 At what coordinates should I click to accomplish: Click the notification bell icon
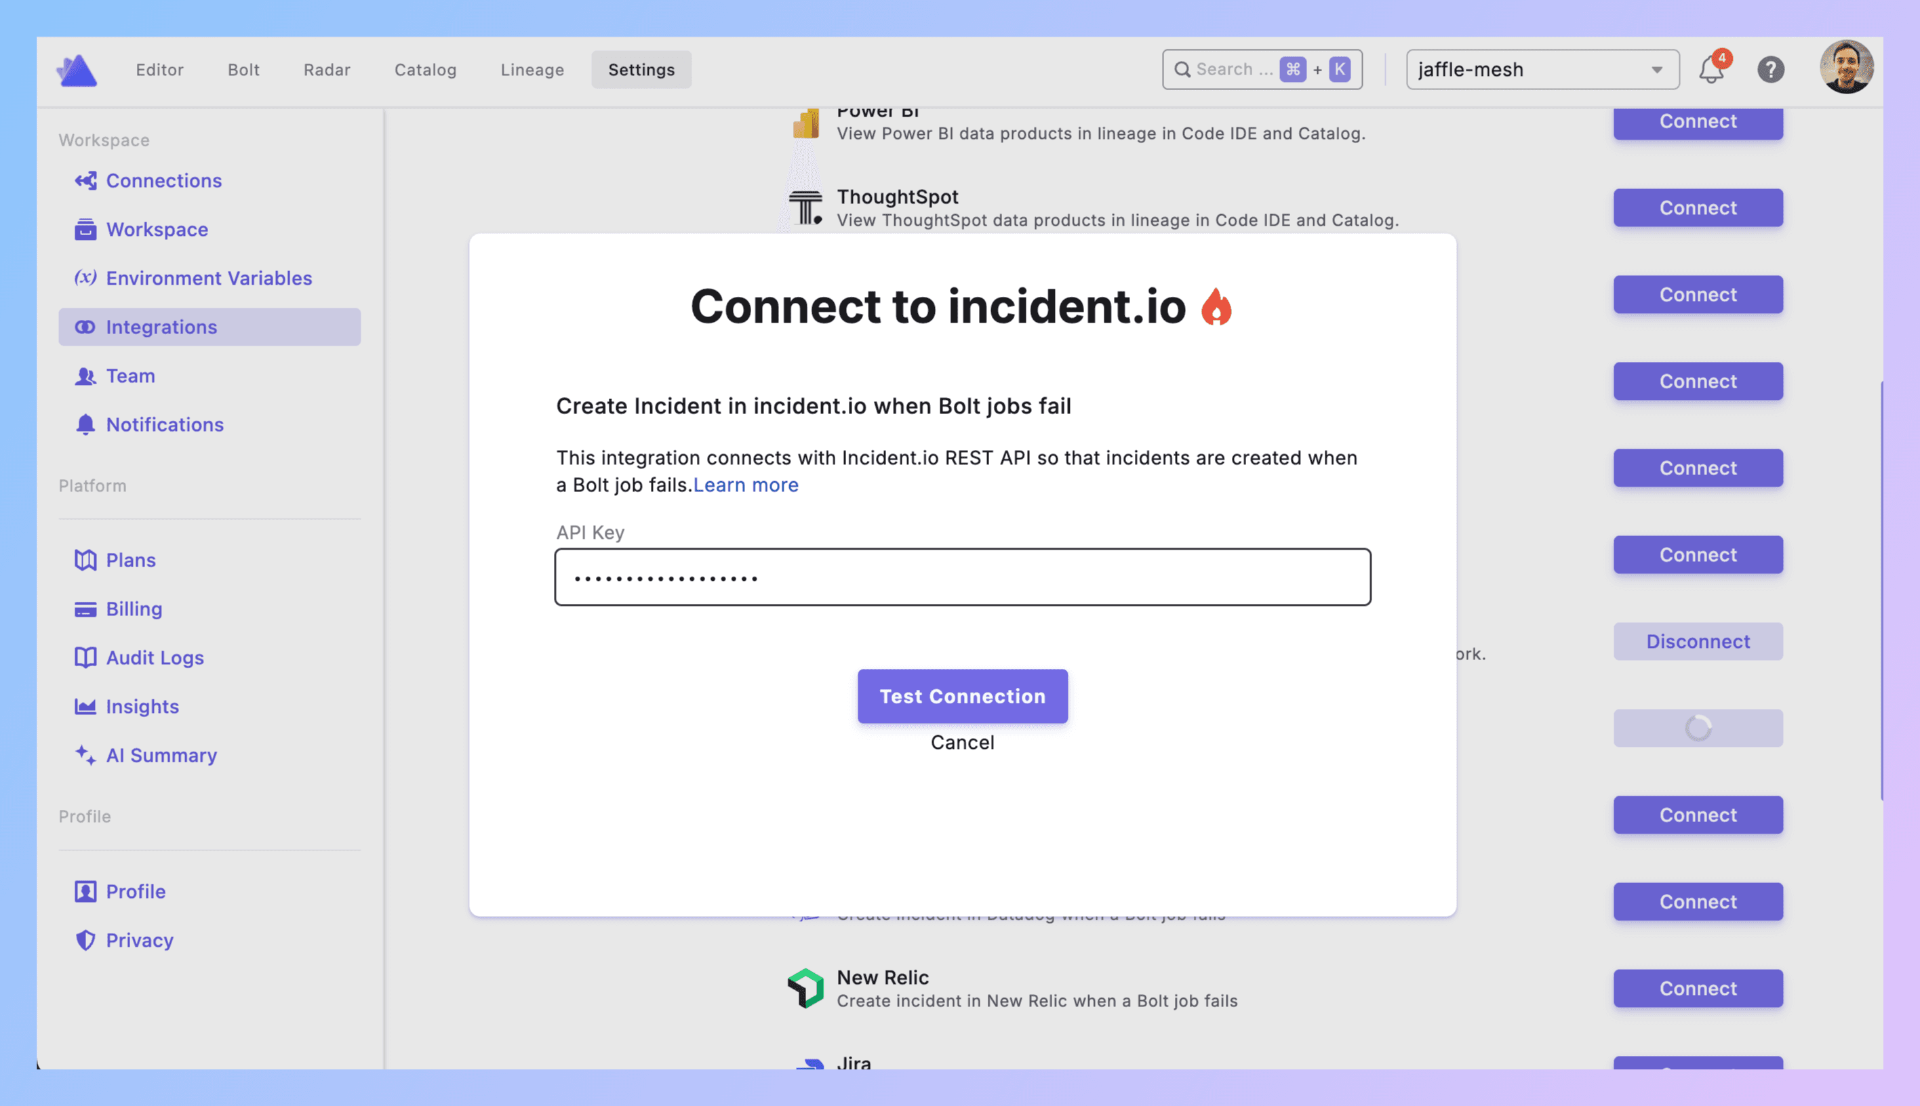tap(1711, 70)
